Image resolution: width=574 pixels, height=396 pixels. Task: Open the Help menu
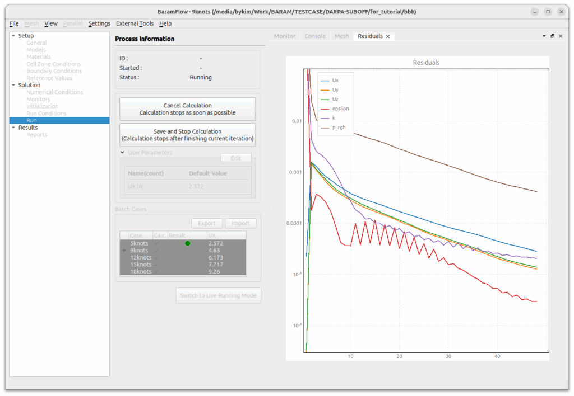pyautogui.click(x=165, y=23)
